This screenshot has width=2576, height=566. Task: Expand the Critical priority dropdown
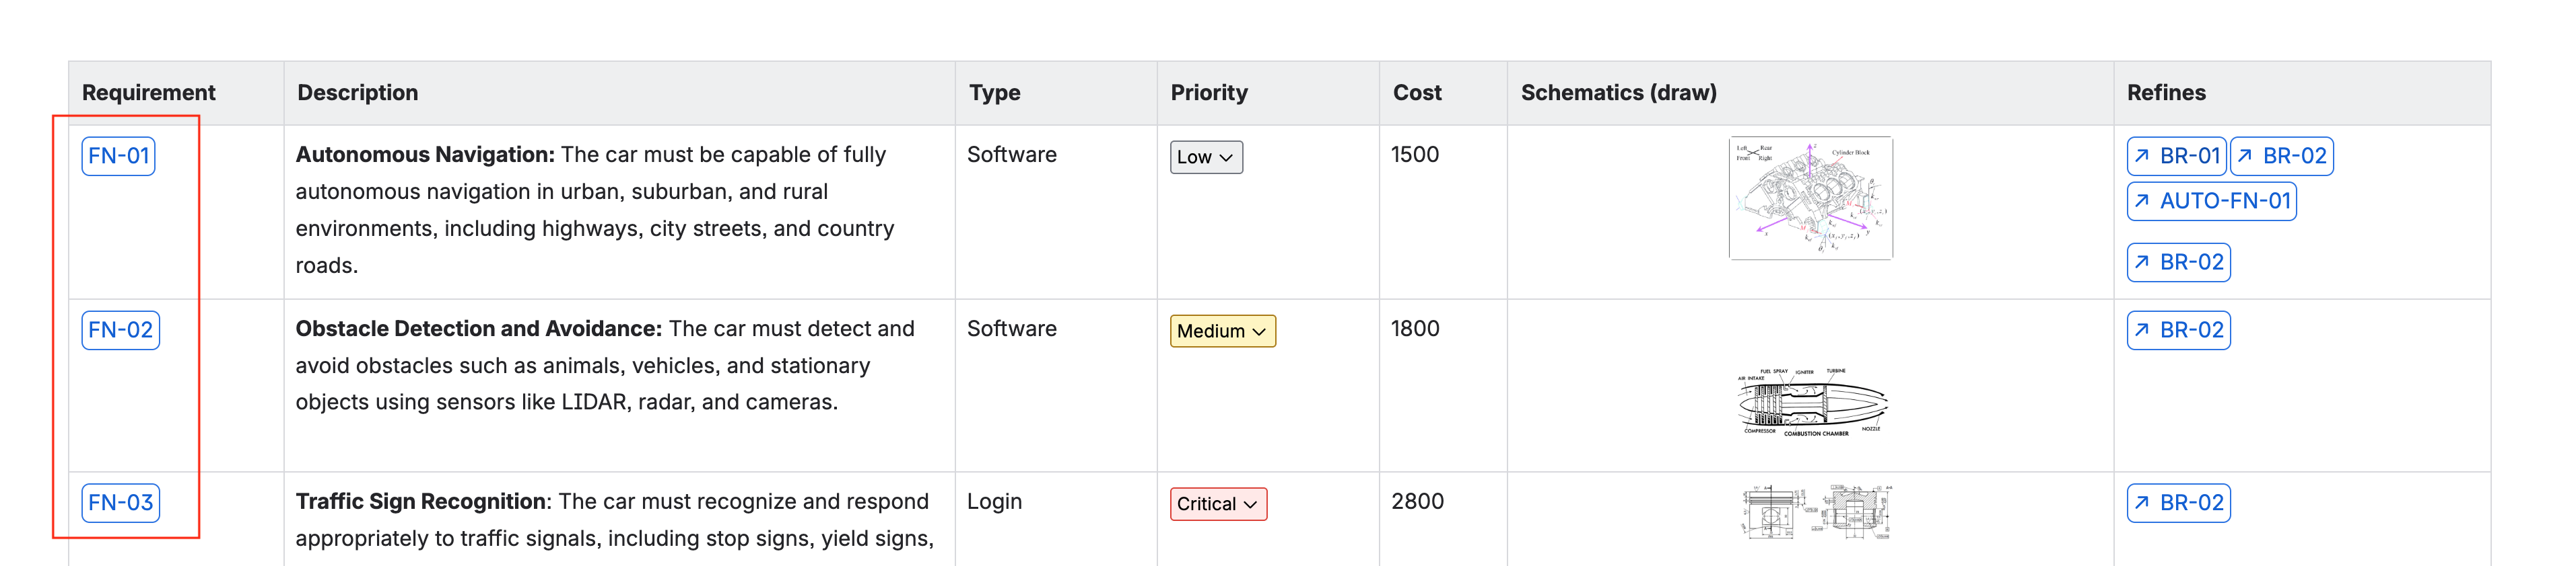tap(1217, 504)
